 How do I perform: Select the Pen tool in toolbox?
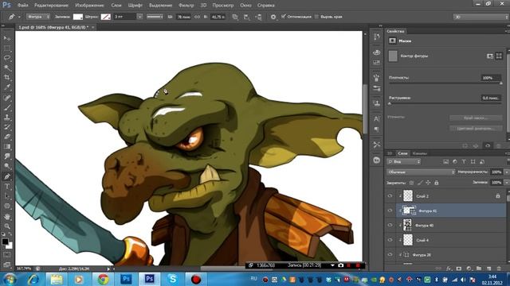tap(7, 176)
